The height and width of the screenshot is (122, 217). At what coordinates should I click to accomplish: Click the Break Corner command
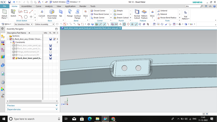coord(98,18)
